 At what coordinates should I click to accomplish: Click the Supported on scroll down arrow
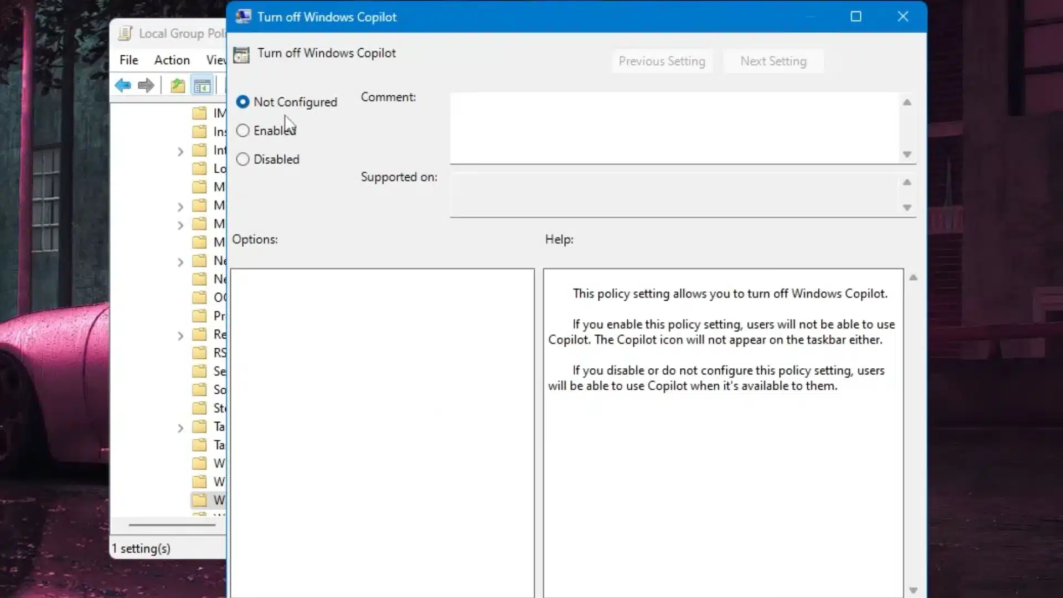click(907, 207)
